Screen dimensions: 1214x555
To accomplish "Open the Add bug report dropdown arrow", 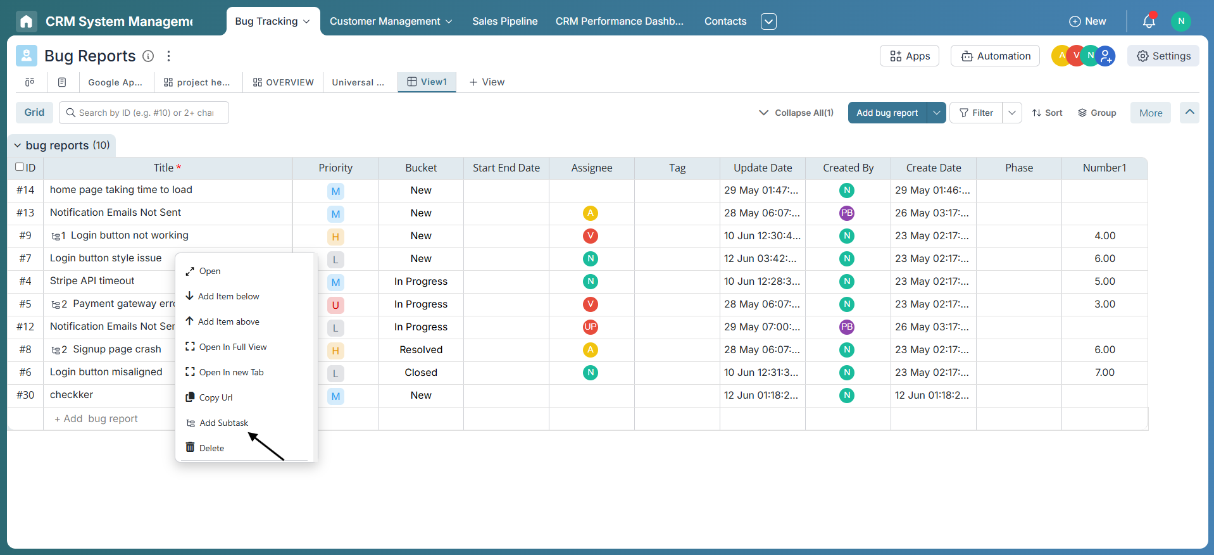I will (x=936, y=113).
